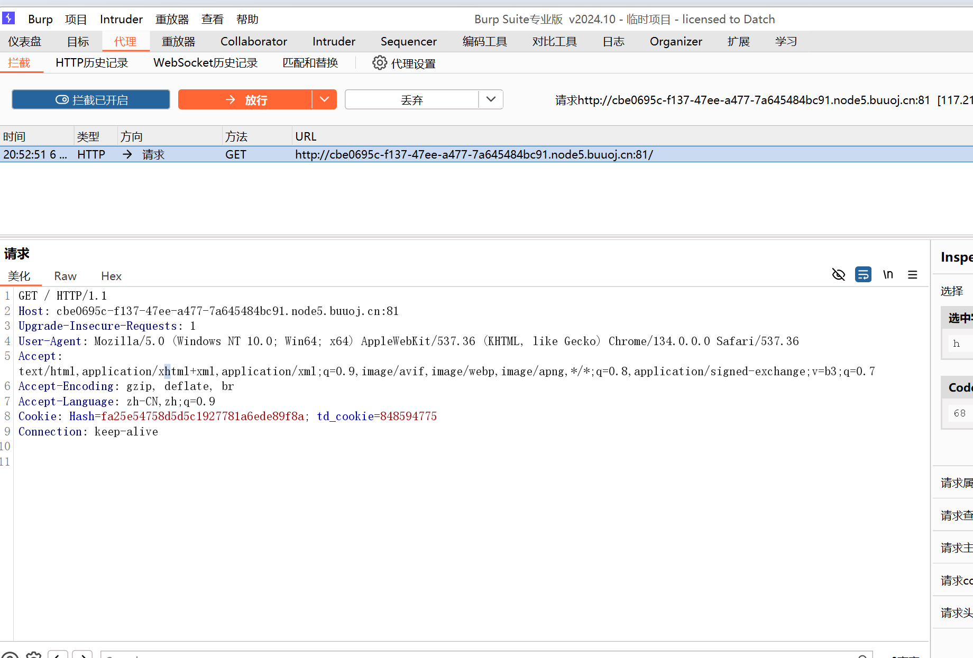This screenshot has height=658, width=973.
Task: Expand the 放行 forward dropdown arrow
Action: click(x=324, y=99)
